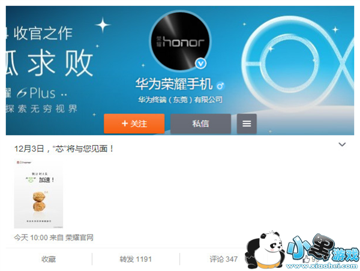Click the 6 Plus banner text on cover
The image size is (360, 271).
click(x=42, y=93)
